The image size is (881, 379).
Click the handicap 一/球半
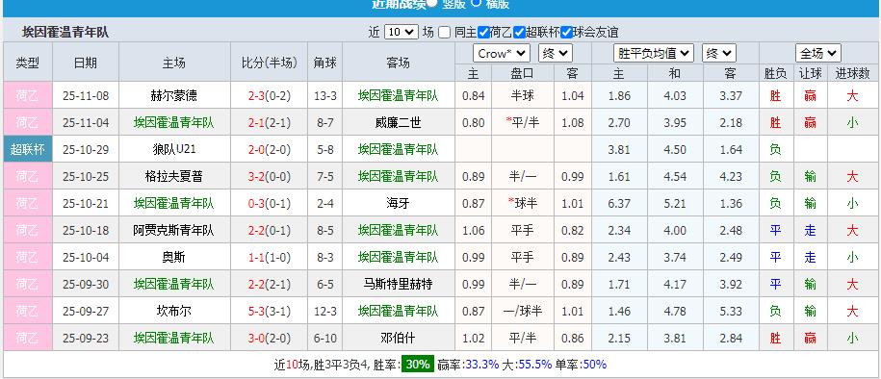pyautogui.click(x=522, y=311)
